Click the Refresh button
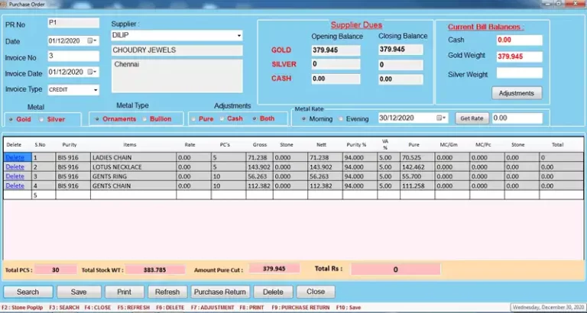This screenshot has width=587, height=313. (167, 292)
